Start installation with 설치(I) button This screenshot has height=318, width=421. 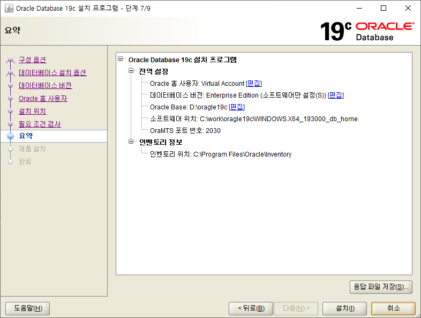[x=345, y=308]
